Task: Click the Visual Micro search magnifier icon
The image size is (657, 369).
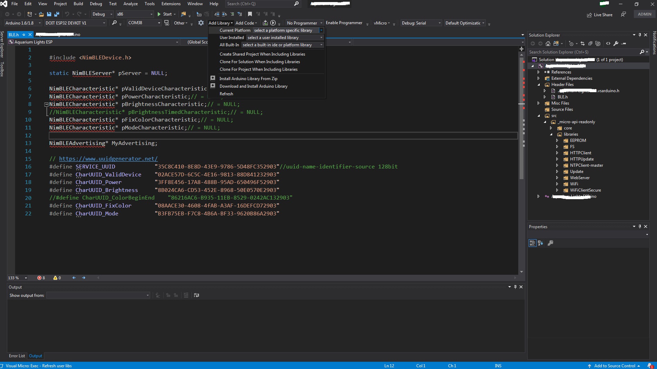Action: click(x=115, y=23)
